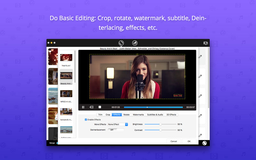Select the koncercik.m... thumbnail
256x160 pixels.
66,112
